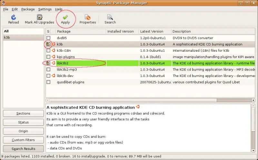Toggle the libk3b-dev package checkbox
Screen dimensions: 258x160
[48, 76]
